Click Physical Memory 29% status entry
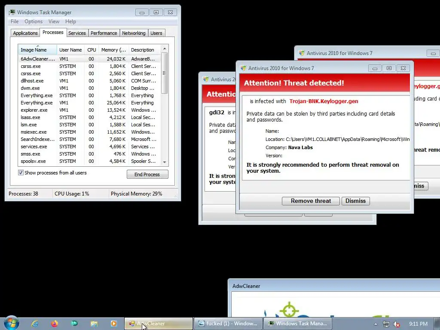 pos(136,194)
